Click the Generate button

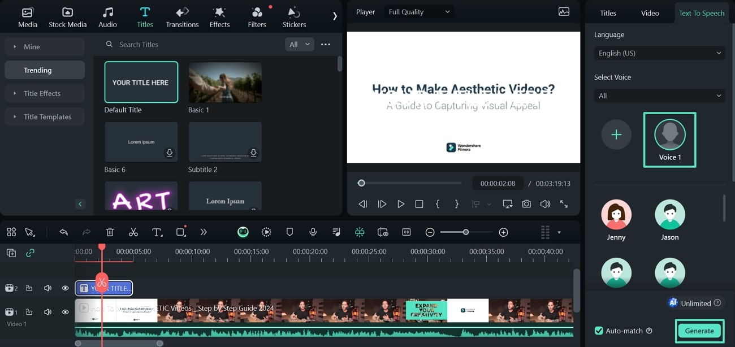coord(699,331)
